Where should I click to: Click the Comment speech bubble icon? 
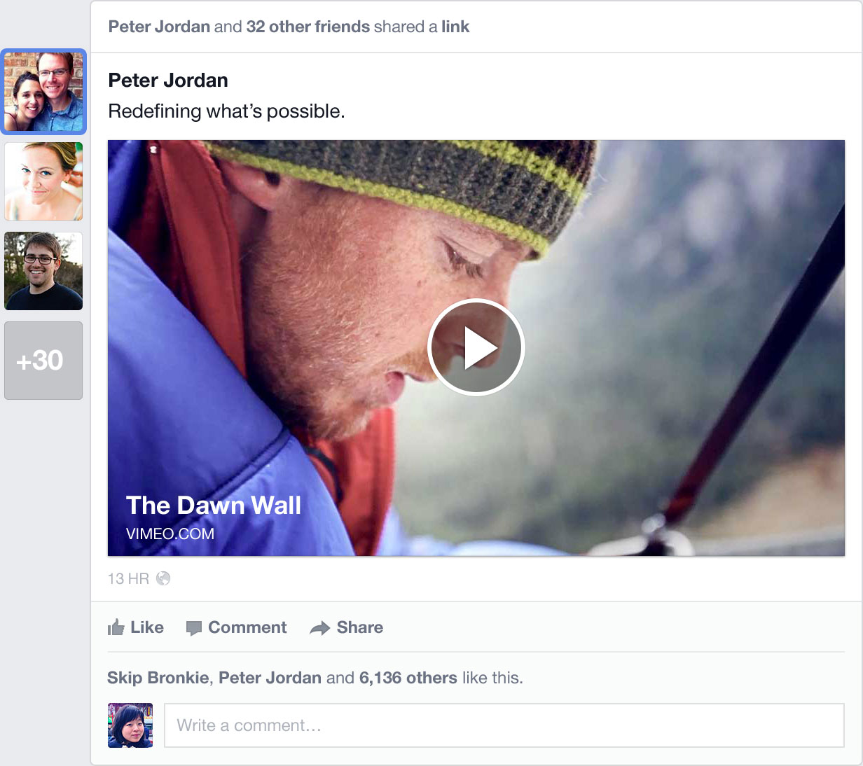(193, 627)
